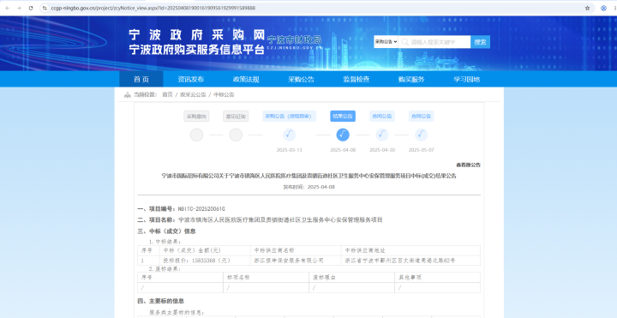Click the 三、中标（成交）信息 heading
617x318 pixels.
click(166, 231)
